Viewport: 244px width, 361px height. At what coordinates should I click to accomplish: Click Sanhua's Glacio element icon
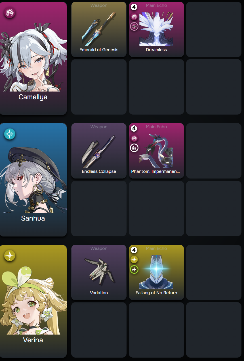pyautogui.click(x=10, y=134)
